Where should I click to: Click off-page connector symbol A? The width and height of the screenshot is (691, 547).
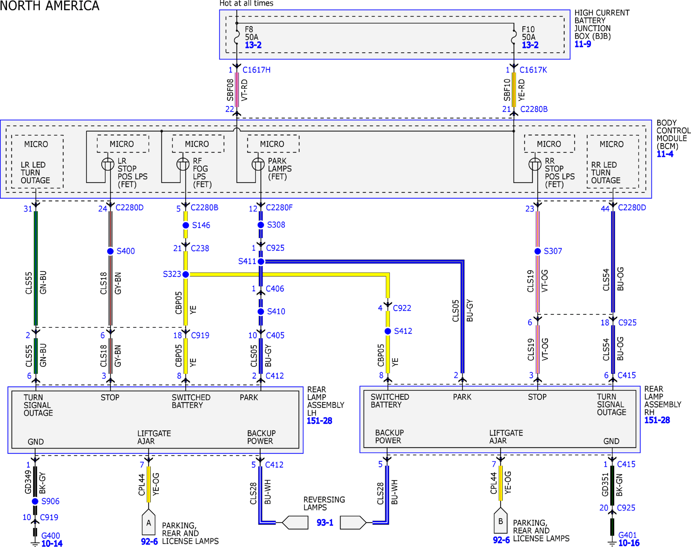[x=149, y=522]
